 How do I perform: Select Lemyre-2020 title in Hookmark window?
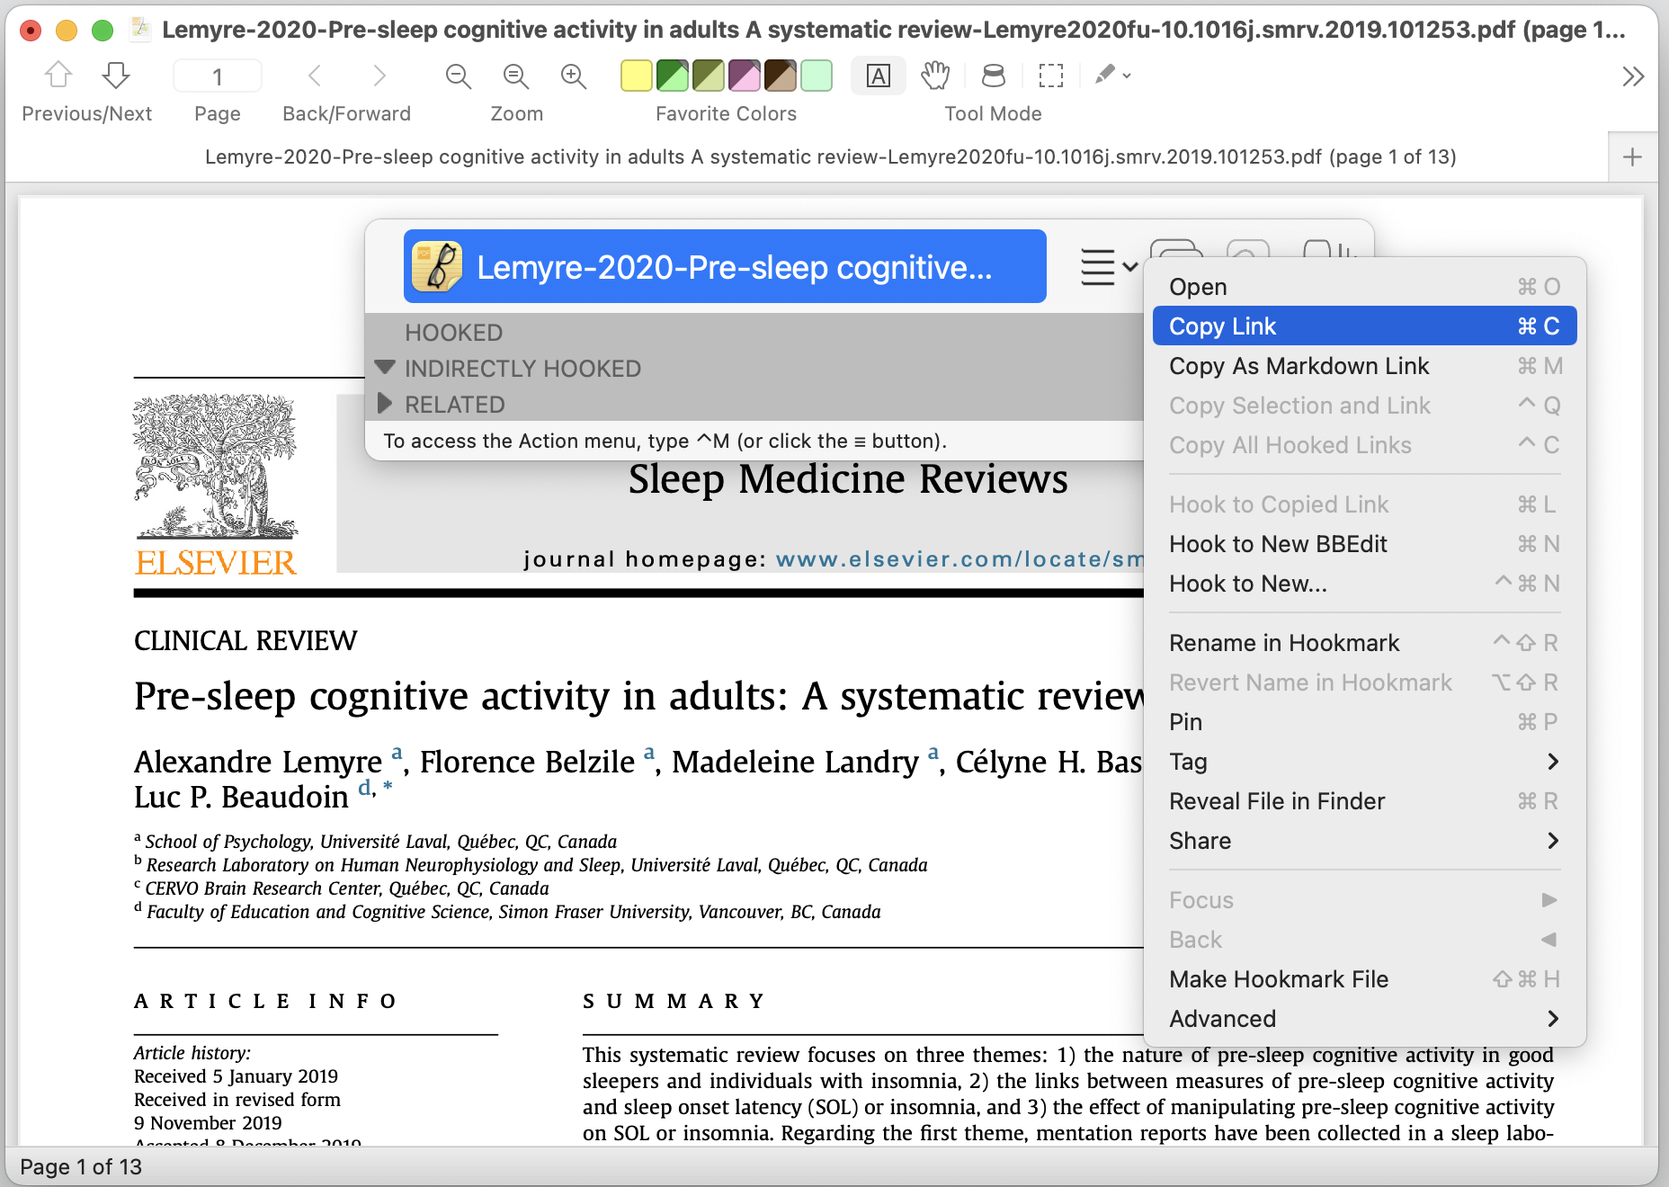pyautogui.click(x=725, y=267)
